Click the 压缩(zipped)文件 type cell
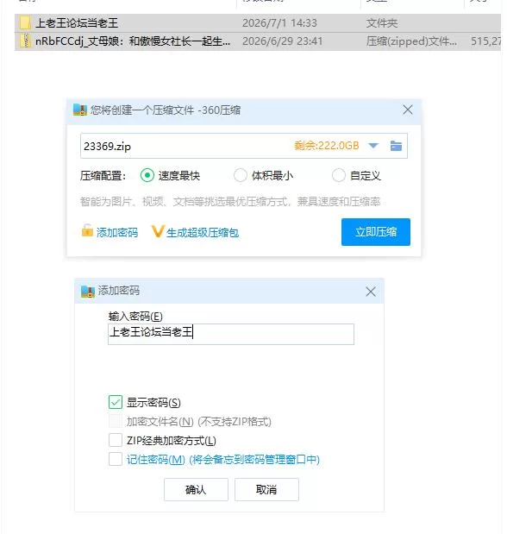Viewport: 507px width, 534px height. 411,41
